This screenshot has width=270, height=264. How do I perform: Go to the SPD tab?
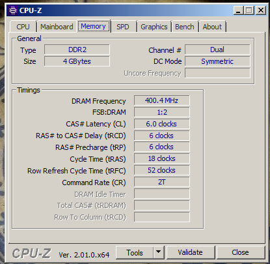[123, 27]
